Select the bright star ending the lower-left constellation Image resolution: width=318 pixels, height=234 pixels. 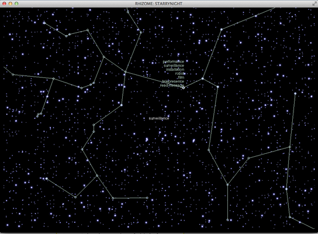point(46,178)
